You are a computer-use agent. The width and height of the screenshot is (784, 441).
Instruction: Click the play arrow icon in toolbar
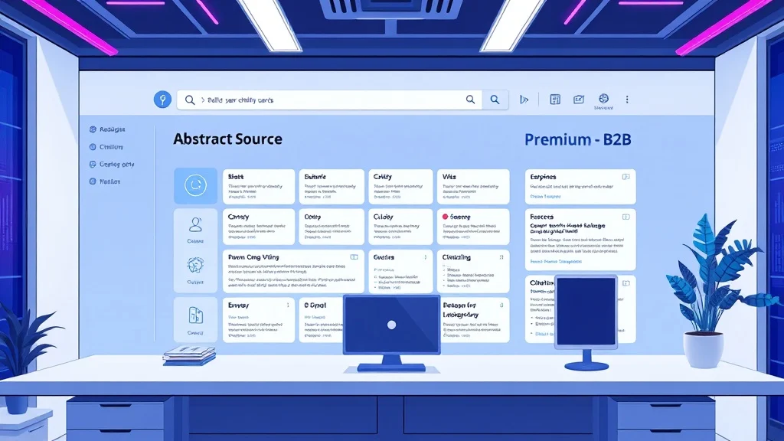pyautogui.click(x=524, y=100)
